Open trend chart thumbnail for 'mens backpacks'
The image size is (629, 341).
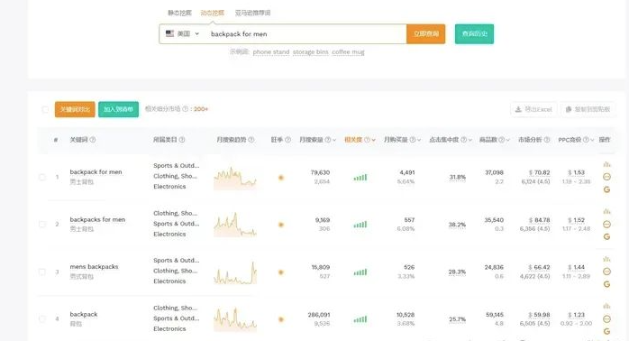235,272
